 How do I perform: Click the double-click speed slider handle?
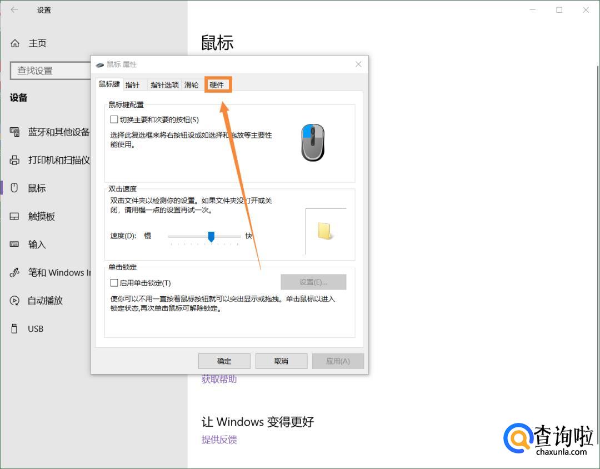(211, 237)
